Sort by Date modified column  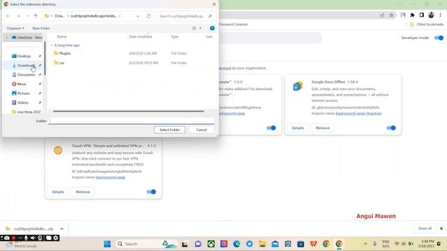(x=140, y=37)
